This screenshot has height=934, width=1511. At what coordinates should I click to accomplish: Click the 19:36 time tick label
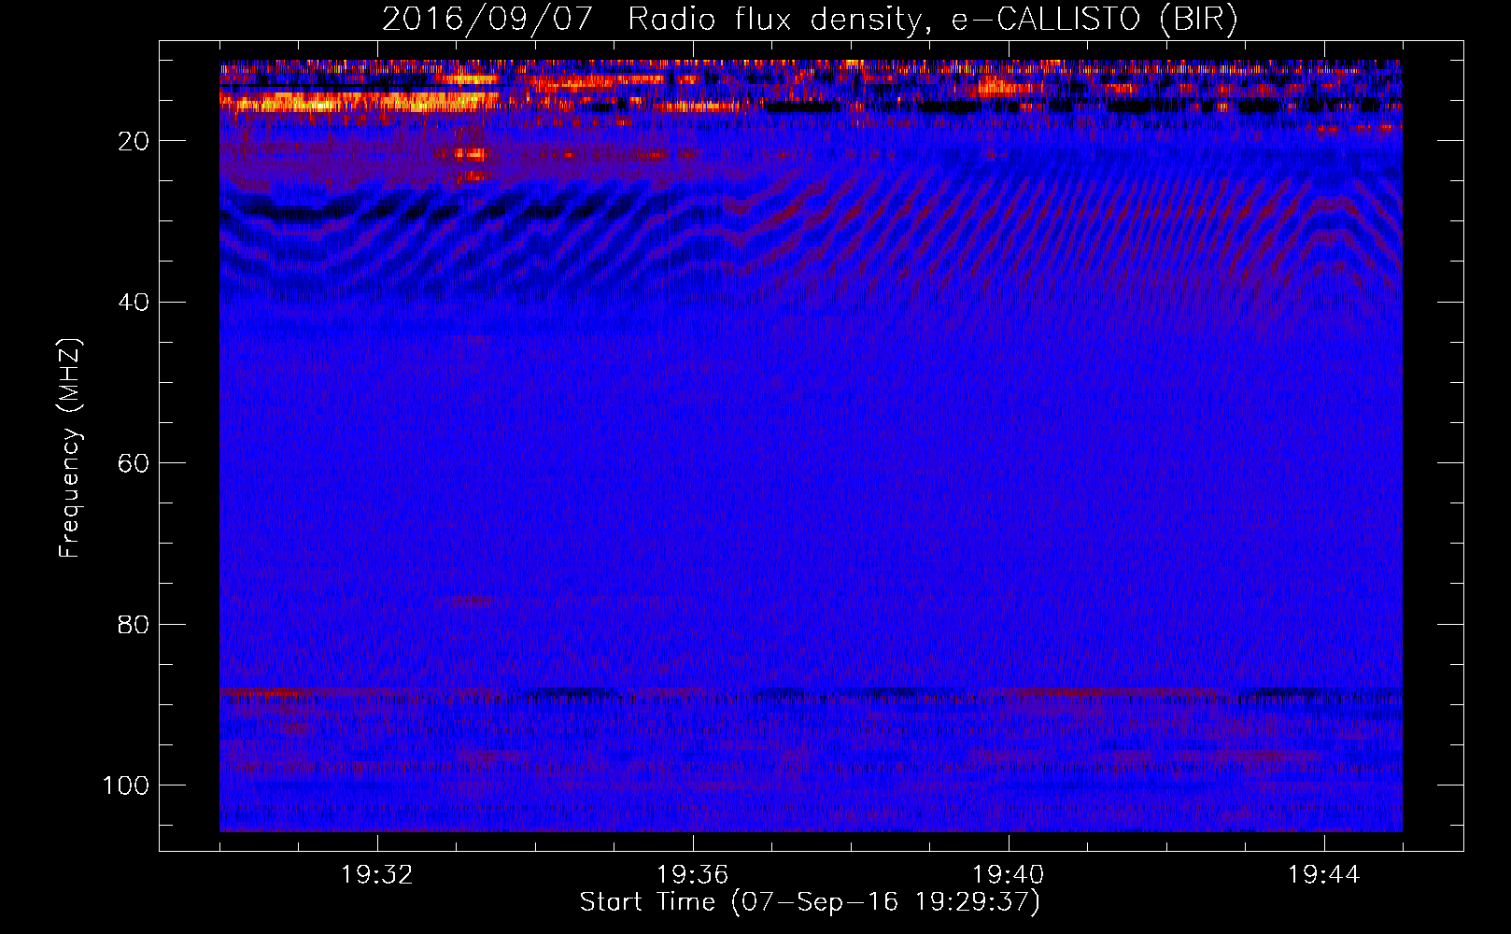(693, 875)
